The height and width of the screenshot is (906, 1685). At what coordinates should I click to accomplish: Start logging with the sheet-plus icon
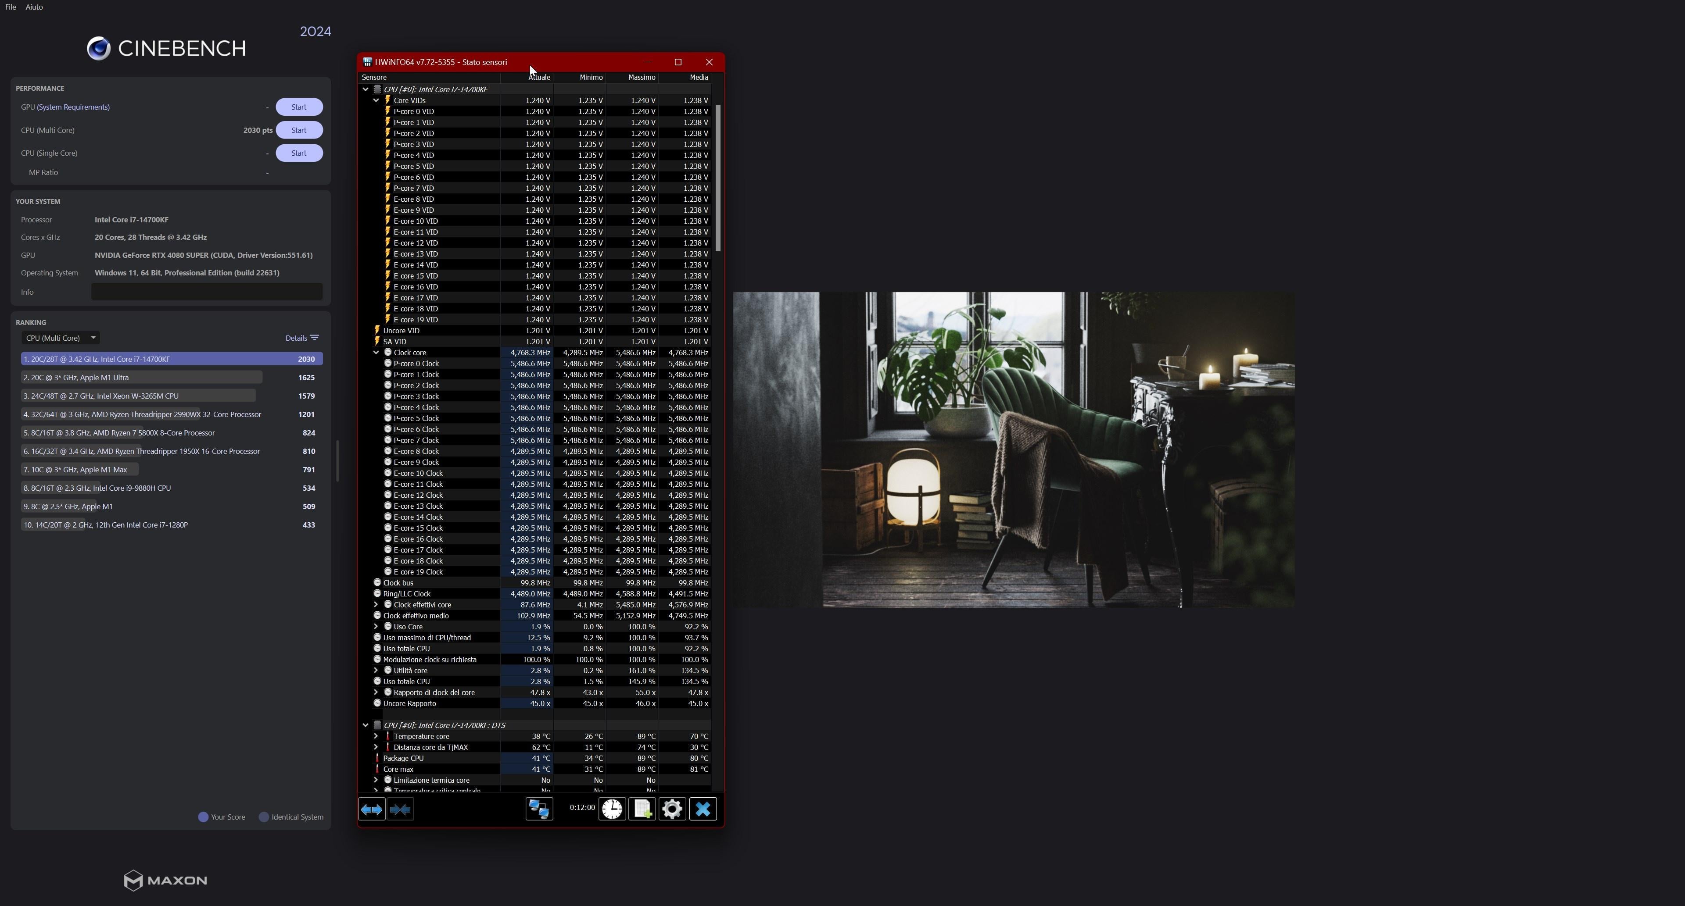coord(642,809)
